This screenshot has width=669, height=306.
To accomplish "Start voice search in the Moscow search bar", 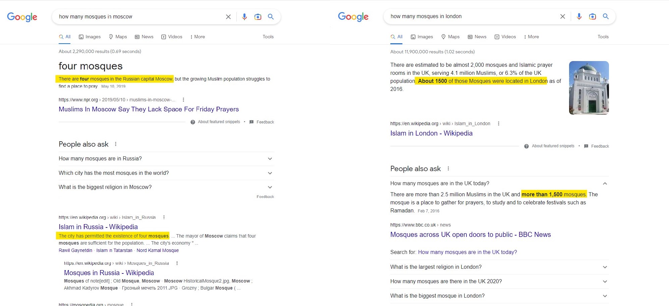I will (244, 17).
